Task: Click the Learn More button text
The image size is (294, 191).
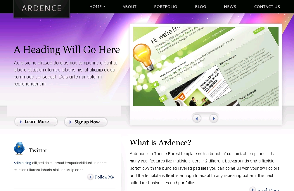Action: (37, 122)
